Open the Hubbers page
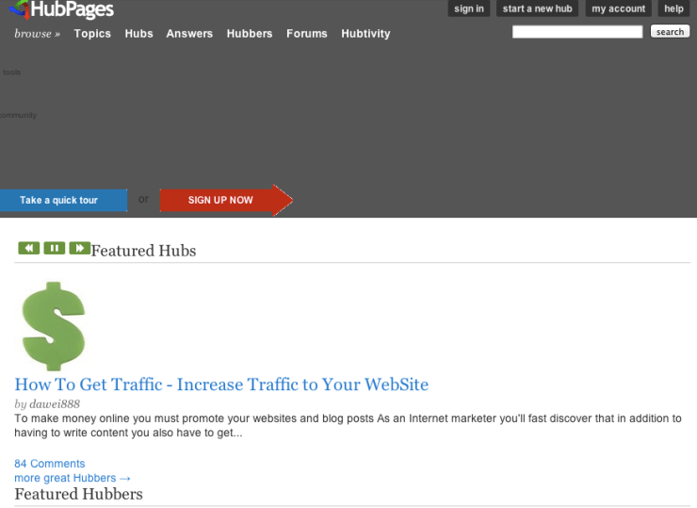The width and height of the screenshot is (697, 508). click(x=250, y=34)
